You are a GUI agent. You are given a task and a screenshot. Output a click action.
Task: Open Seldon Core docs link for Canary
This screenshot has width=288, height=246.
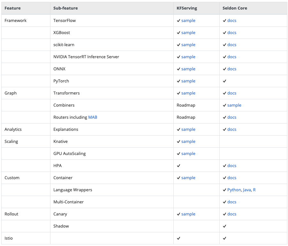(x=232, y=214)
